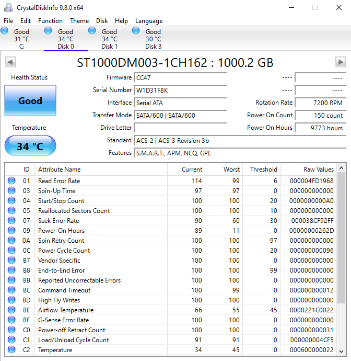The height and width of the screenshot is (361, 351).
Task: Go to previous disk with left arrow
Action: [x=10, y=62]
